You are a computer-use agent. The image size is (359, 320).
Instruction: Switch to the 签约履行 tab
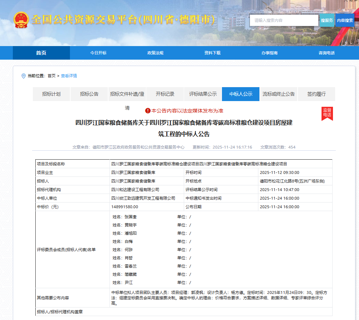[316, 94]
